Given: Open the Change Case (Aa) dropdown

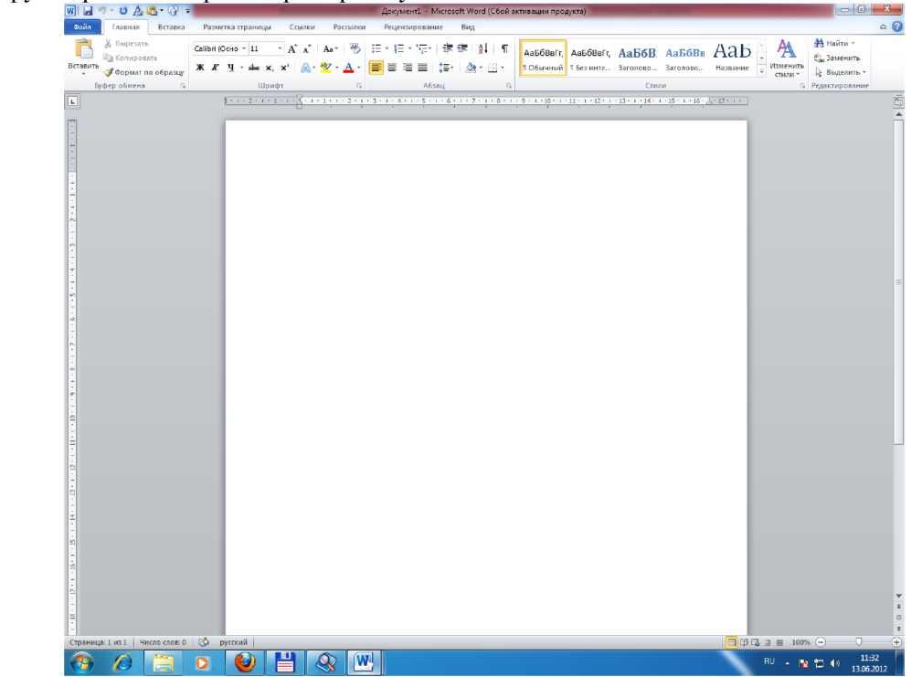Looking at the screenshot, I should point(331,48).
